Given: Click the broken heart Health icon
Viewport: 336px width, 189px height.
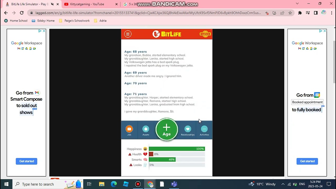Looking at the screenshot, I should click(x=145, y=154).
